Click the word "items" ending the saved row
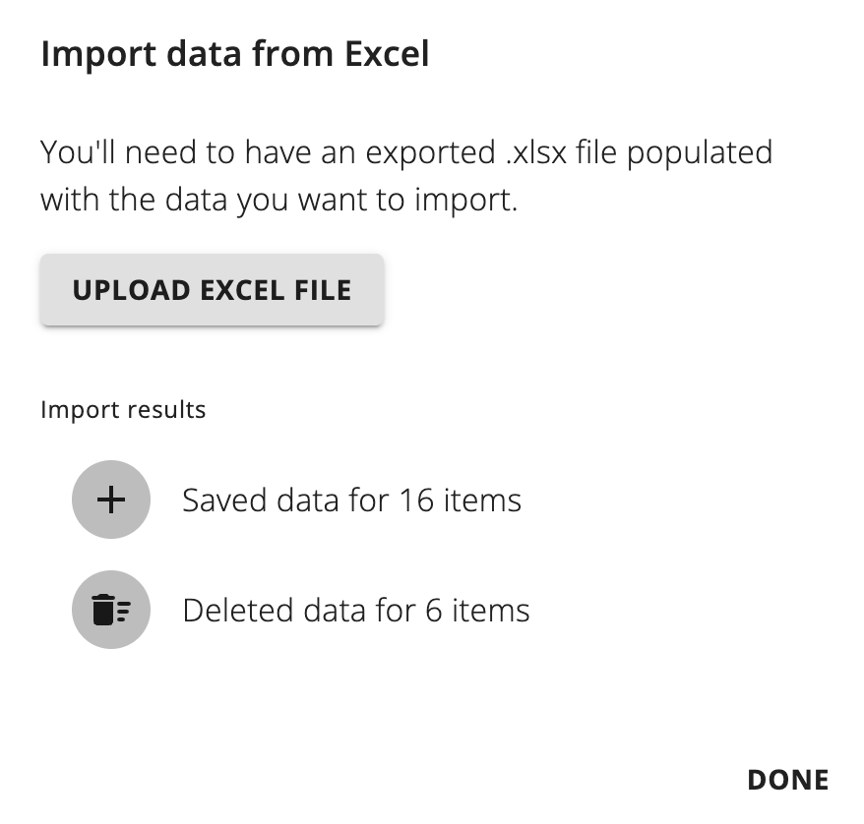Viewport: 864px width, 824px height. click(482, 500)
